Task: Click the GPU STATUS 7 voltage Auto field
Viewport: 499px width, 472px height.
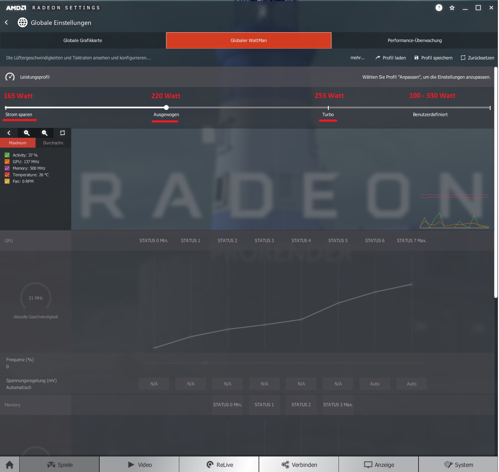Action: point(412,384)
